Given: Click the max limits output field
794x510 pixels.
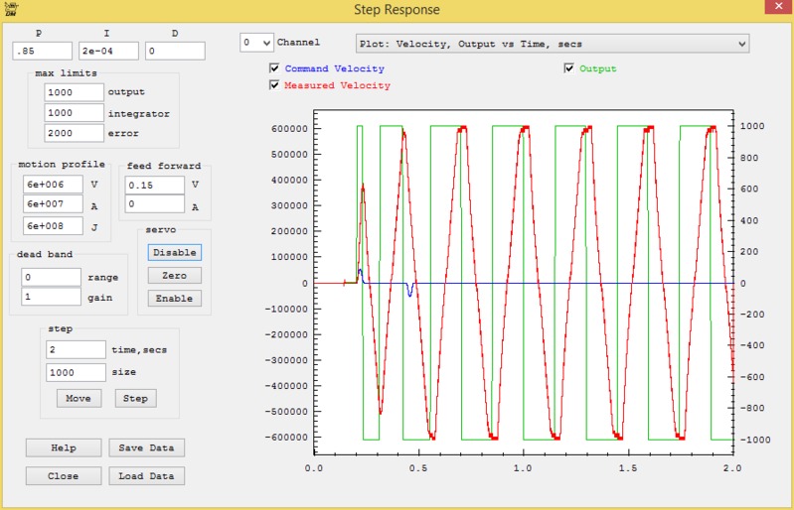Looking at the screenshot, I should click(x=74, y=91).
